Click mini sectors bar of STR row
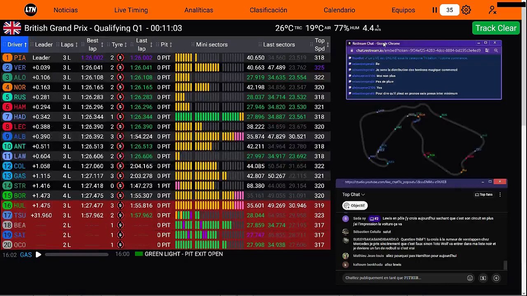The width and height of the screenshot is (527, 296). (x=209, y=186)
